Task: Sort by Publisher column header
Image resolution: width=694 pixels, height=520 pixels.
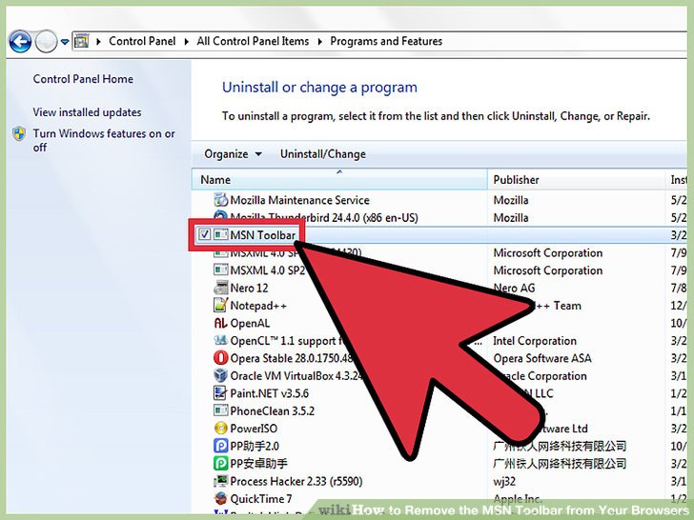Action: pos(576,179)
